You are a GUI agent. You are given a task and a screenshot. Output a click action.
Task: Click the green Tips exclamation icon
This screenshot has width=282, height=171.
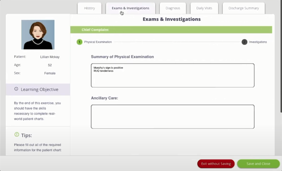17,135
